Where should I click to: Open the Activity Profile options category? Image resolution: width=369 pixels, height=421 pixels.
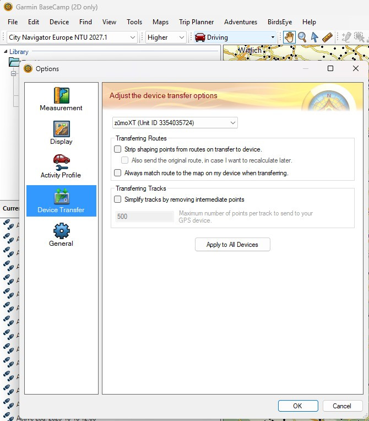pyautogui.click(x=61, y=166)
